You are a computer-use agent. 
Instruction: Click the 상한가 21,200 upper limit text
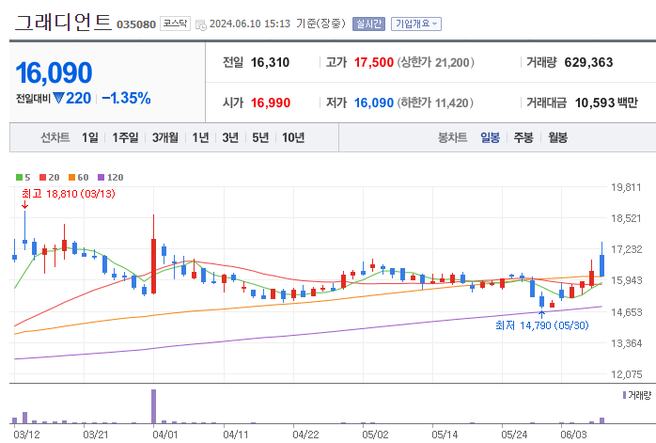(x=435, y=62)
